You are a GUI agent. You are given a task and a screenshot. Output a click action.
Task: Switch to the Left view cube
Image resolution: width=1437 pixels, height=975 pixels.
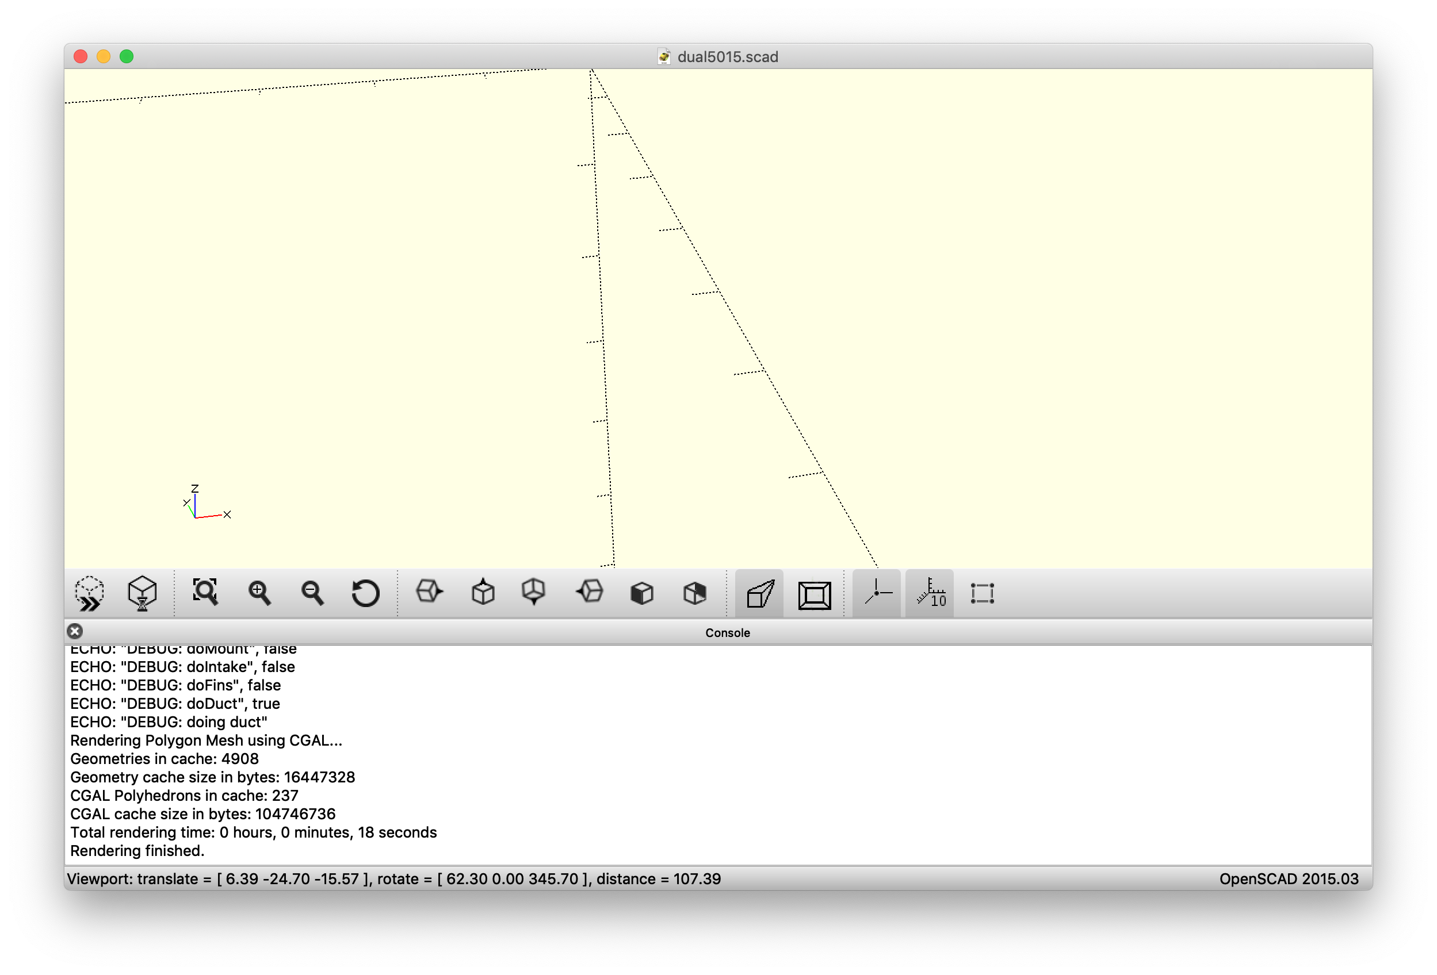tap(589, 592)
